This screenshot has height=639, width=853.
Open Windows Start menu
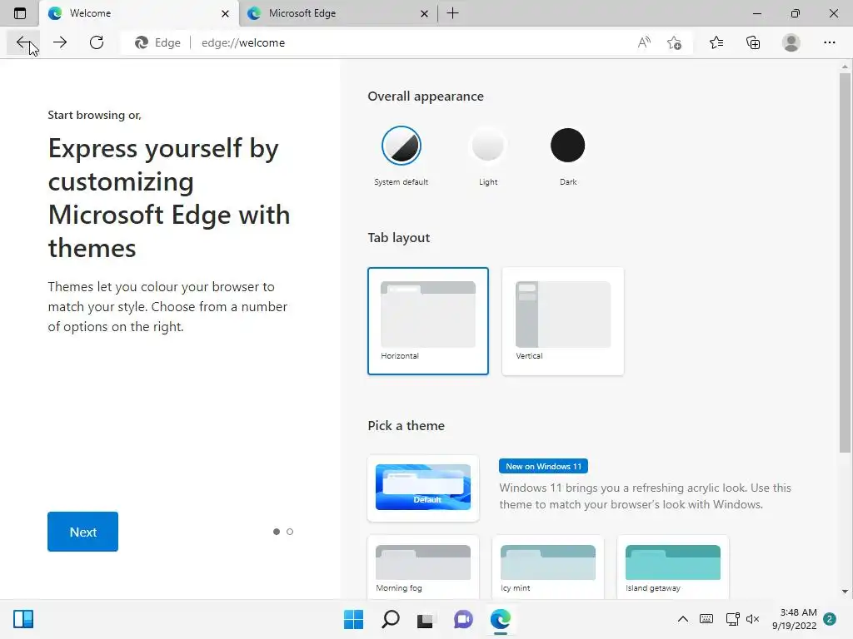pyautogui.click(x=353, y=619)
